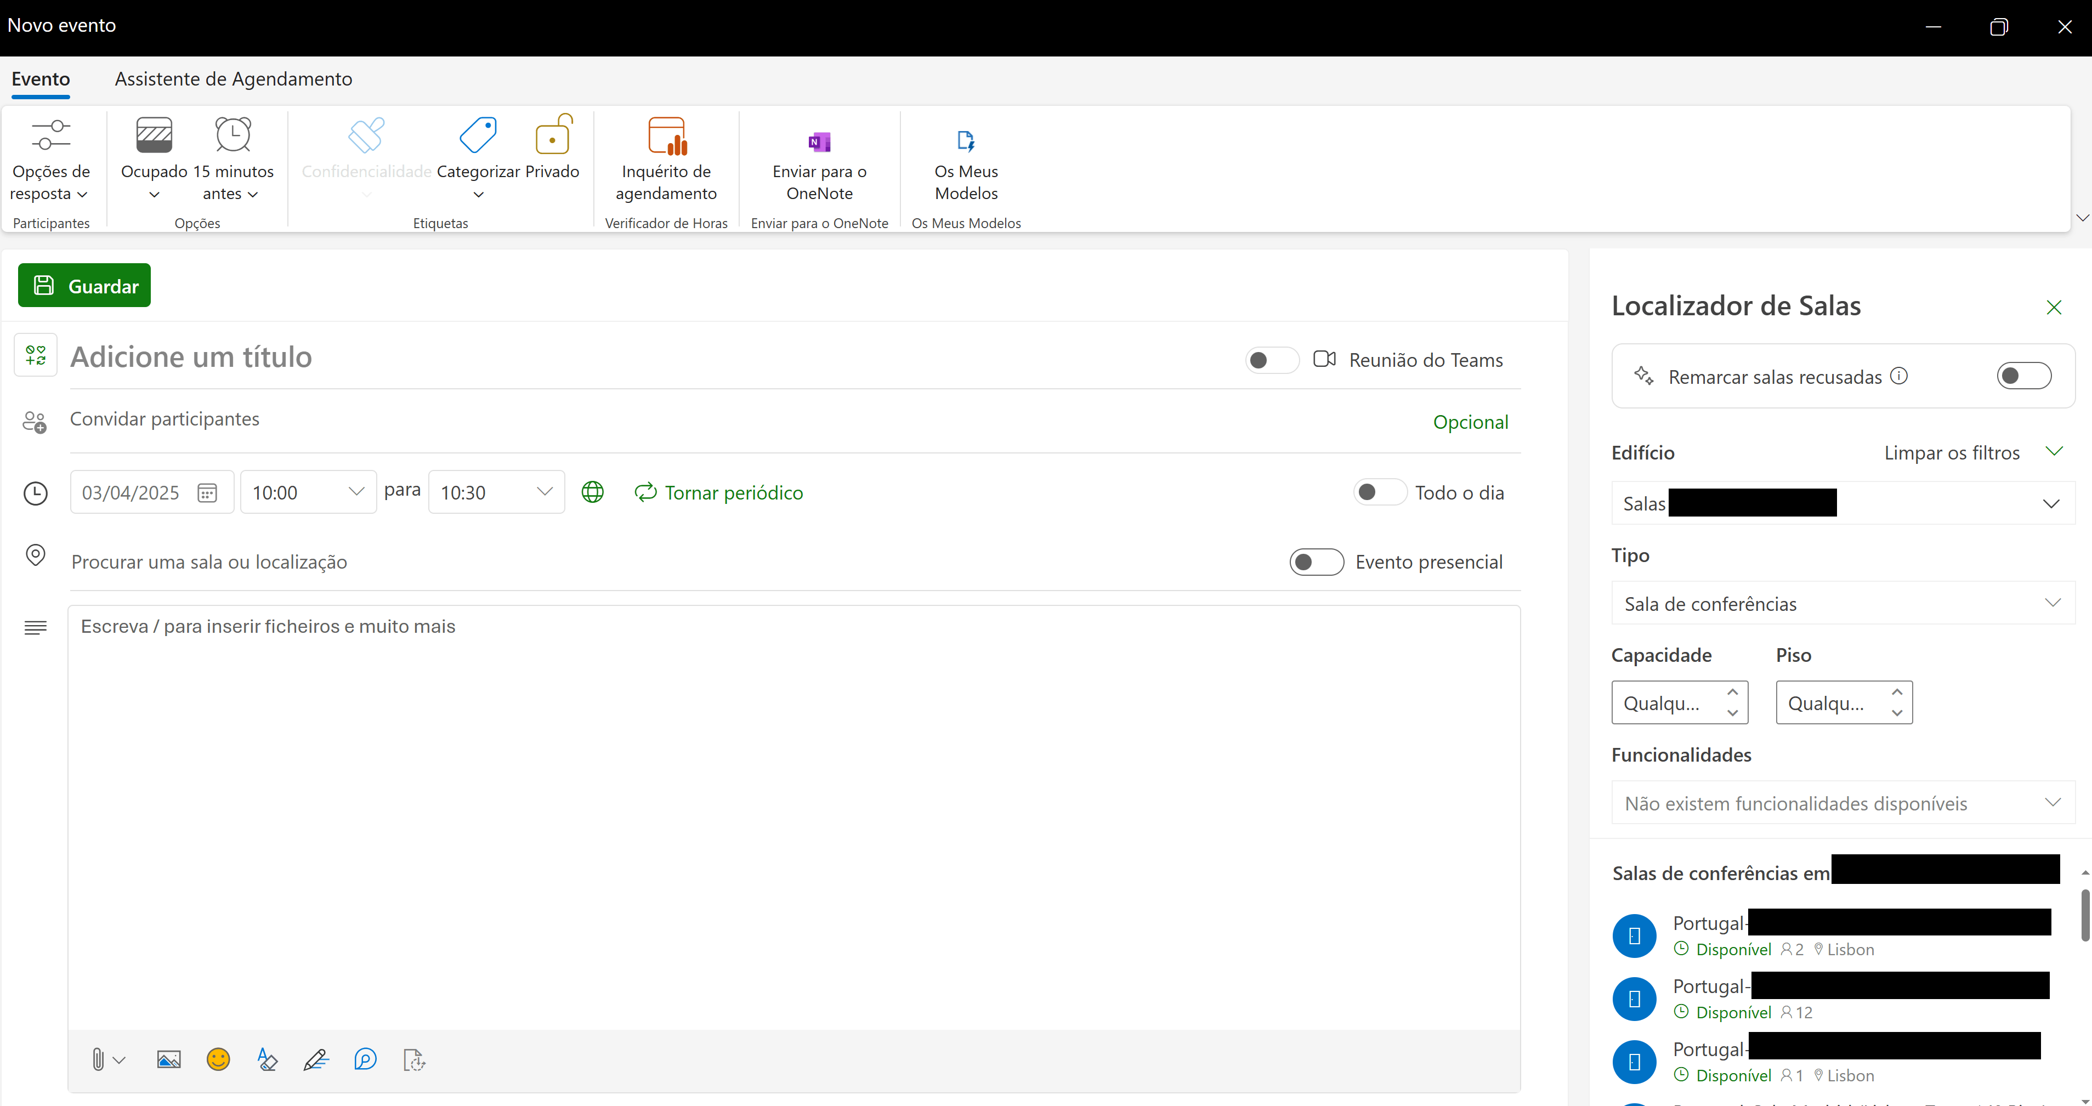
Task: Click the Privado lock icon
Action: coord(553,135)
